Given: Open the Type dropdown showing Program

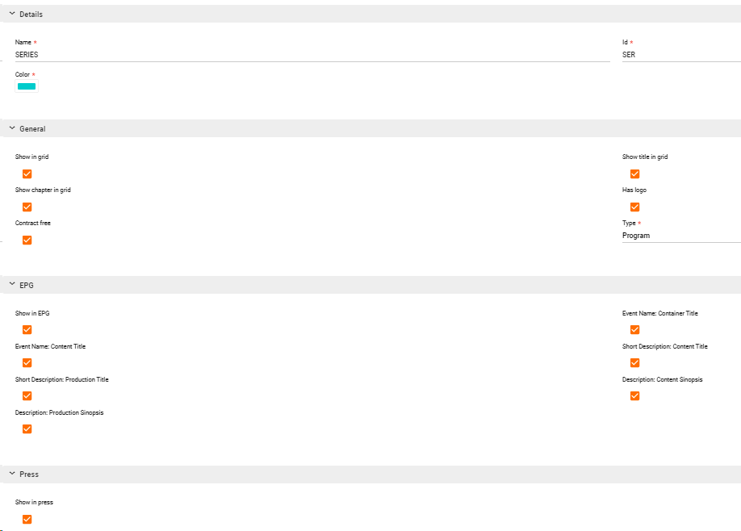Looking at the screenshot, I should (x=680, y=236).
